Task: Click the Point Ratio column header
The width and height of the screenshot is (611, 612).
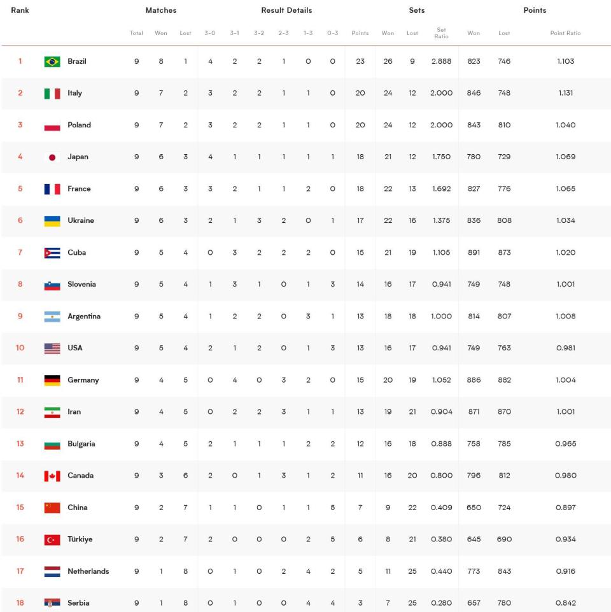Action: click(x=565, y=33)
